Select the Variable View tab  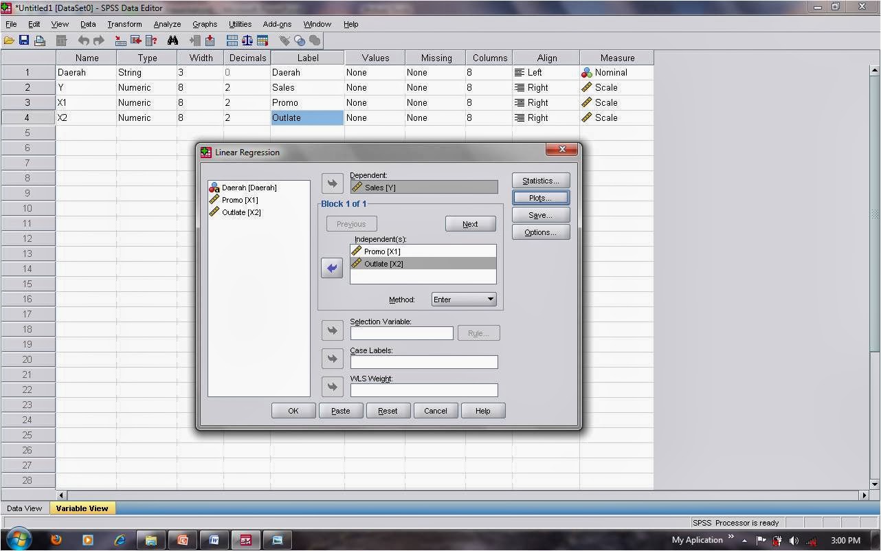click(x=82, y=508)
